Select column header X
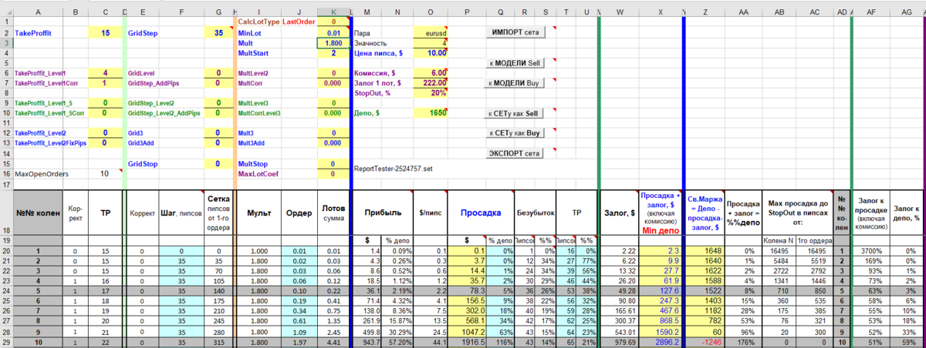 (661, 12)
